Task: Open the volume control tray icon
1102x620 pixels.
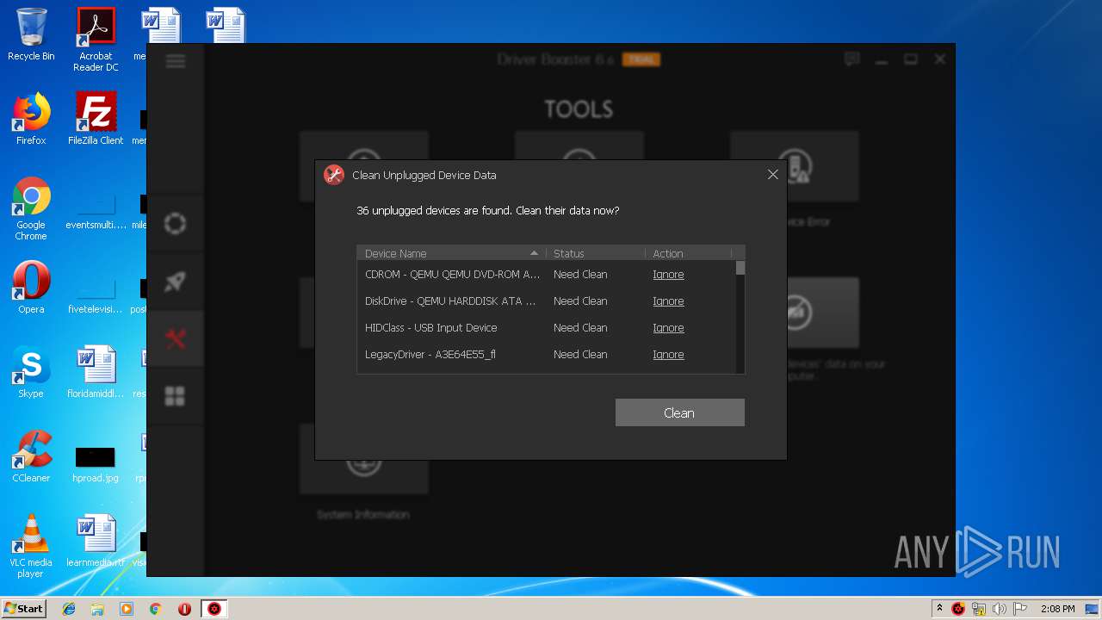Action: [x=1000, y=609]
